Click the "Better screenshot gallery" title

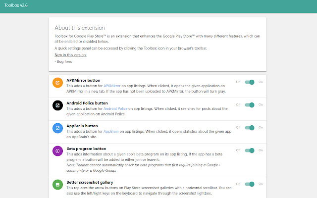90,183
